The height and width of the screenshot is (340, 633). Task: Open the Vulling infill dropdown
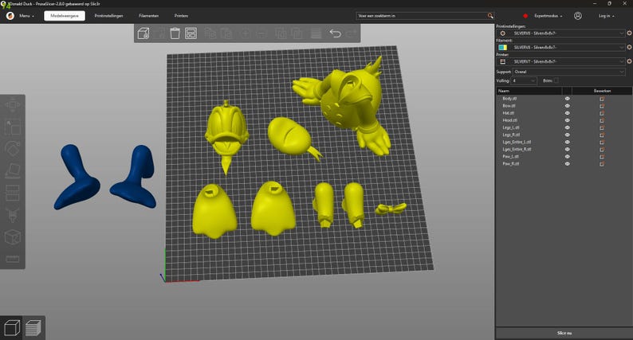coord(524,80)
